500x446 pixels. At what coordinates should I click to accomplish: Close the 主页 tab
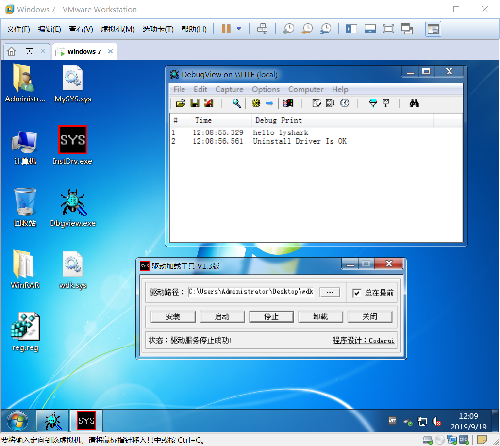43,51
